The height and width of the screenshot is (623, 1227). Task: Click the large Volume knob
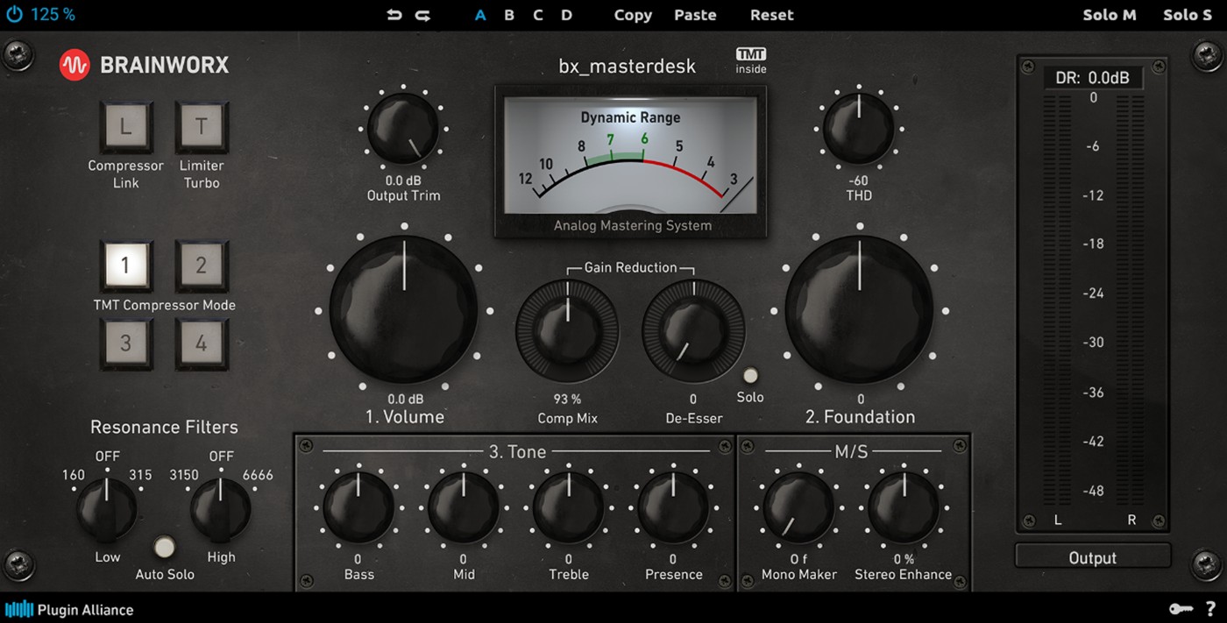tap(404, 308)
